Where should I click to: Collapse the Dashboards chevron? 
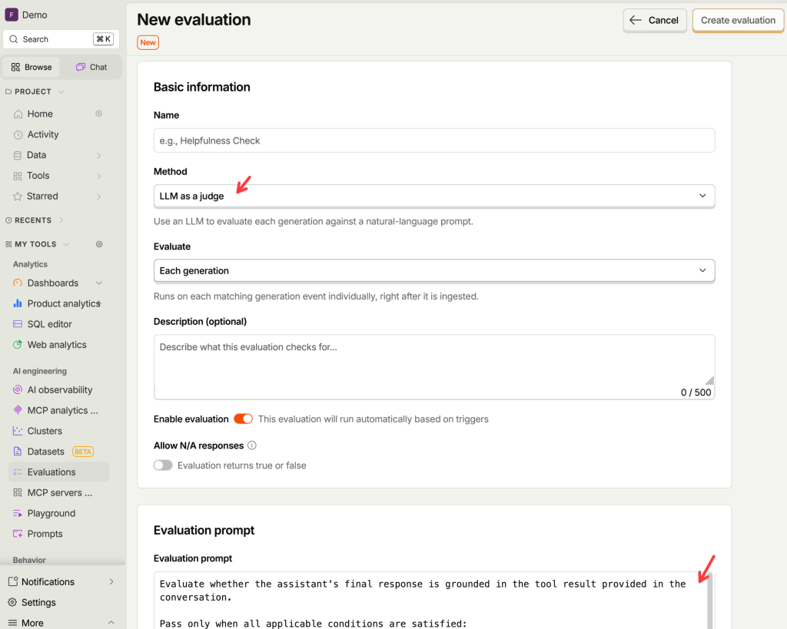(99, 283)
